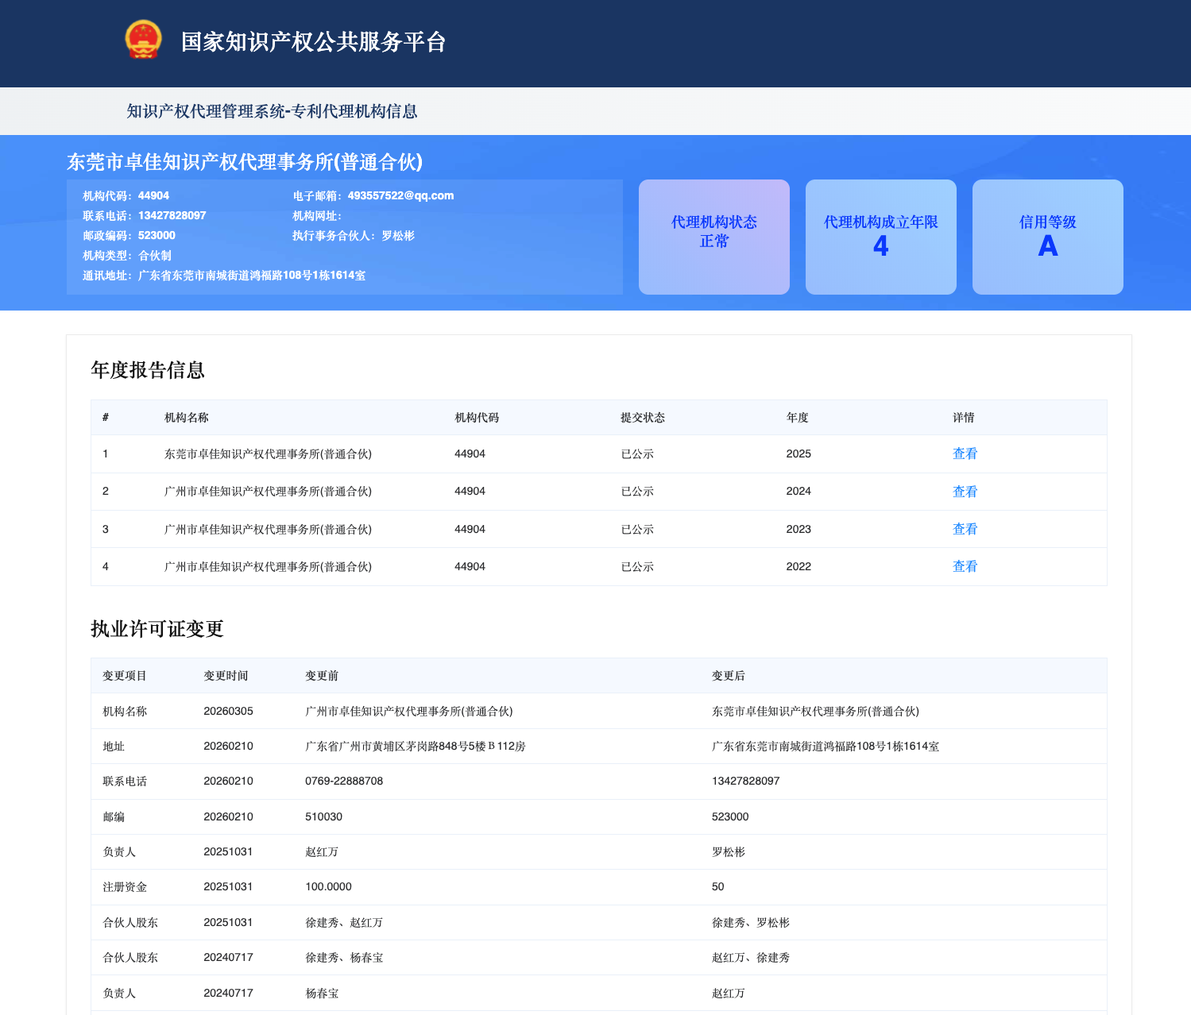
Task: Click the subtitle "知识产权代理管理系统-专利代理机构信息"
Action: (273, 111)
